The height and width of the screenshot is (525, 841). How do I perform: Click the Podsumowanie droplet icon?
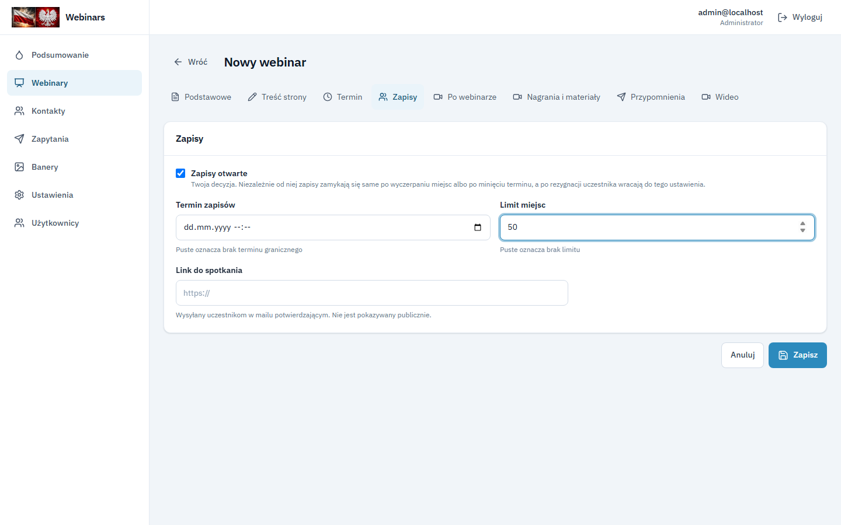pos(19,55)
